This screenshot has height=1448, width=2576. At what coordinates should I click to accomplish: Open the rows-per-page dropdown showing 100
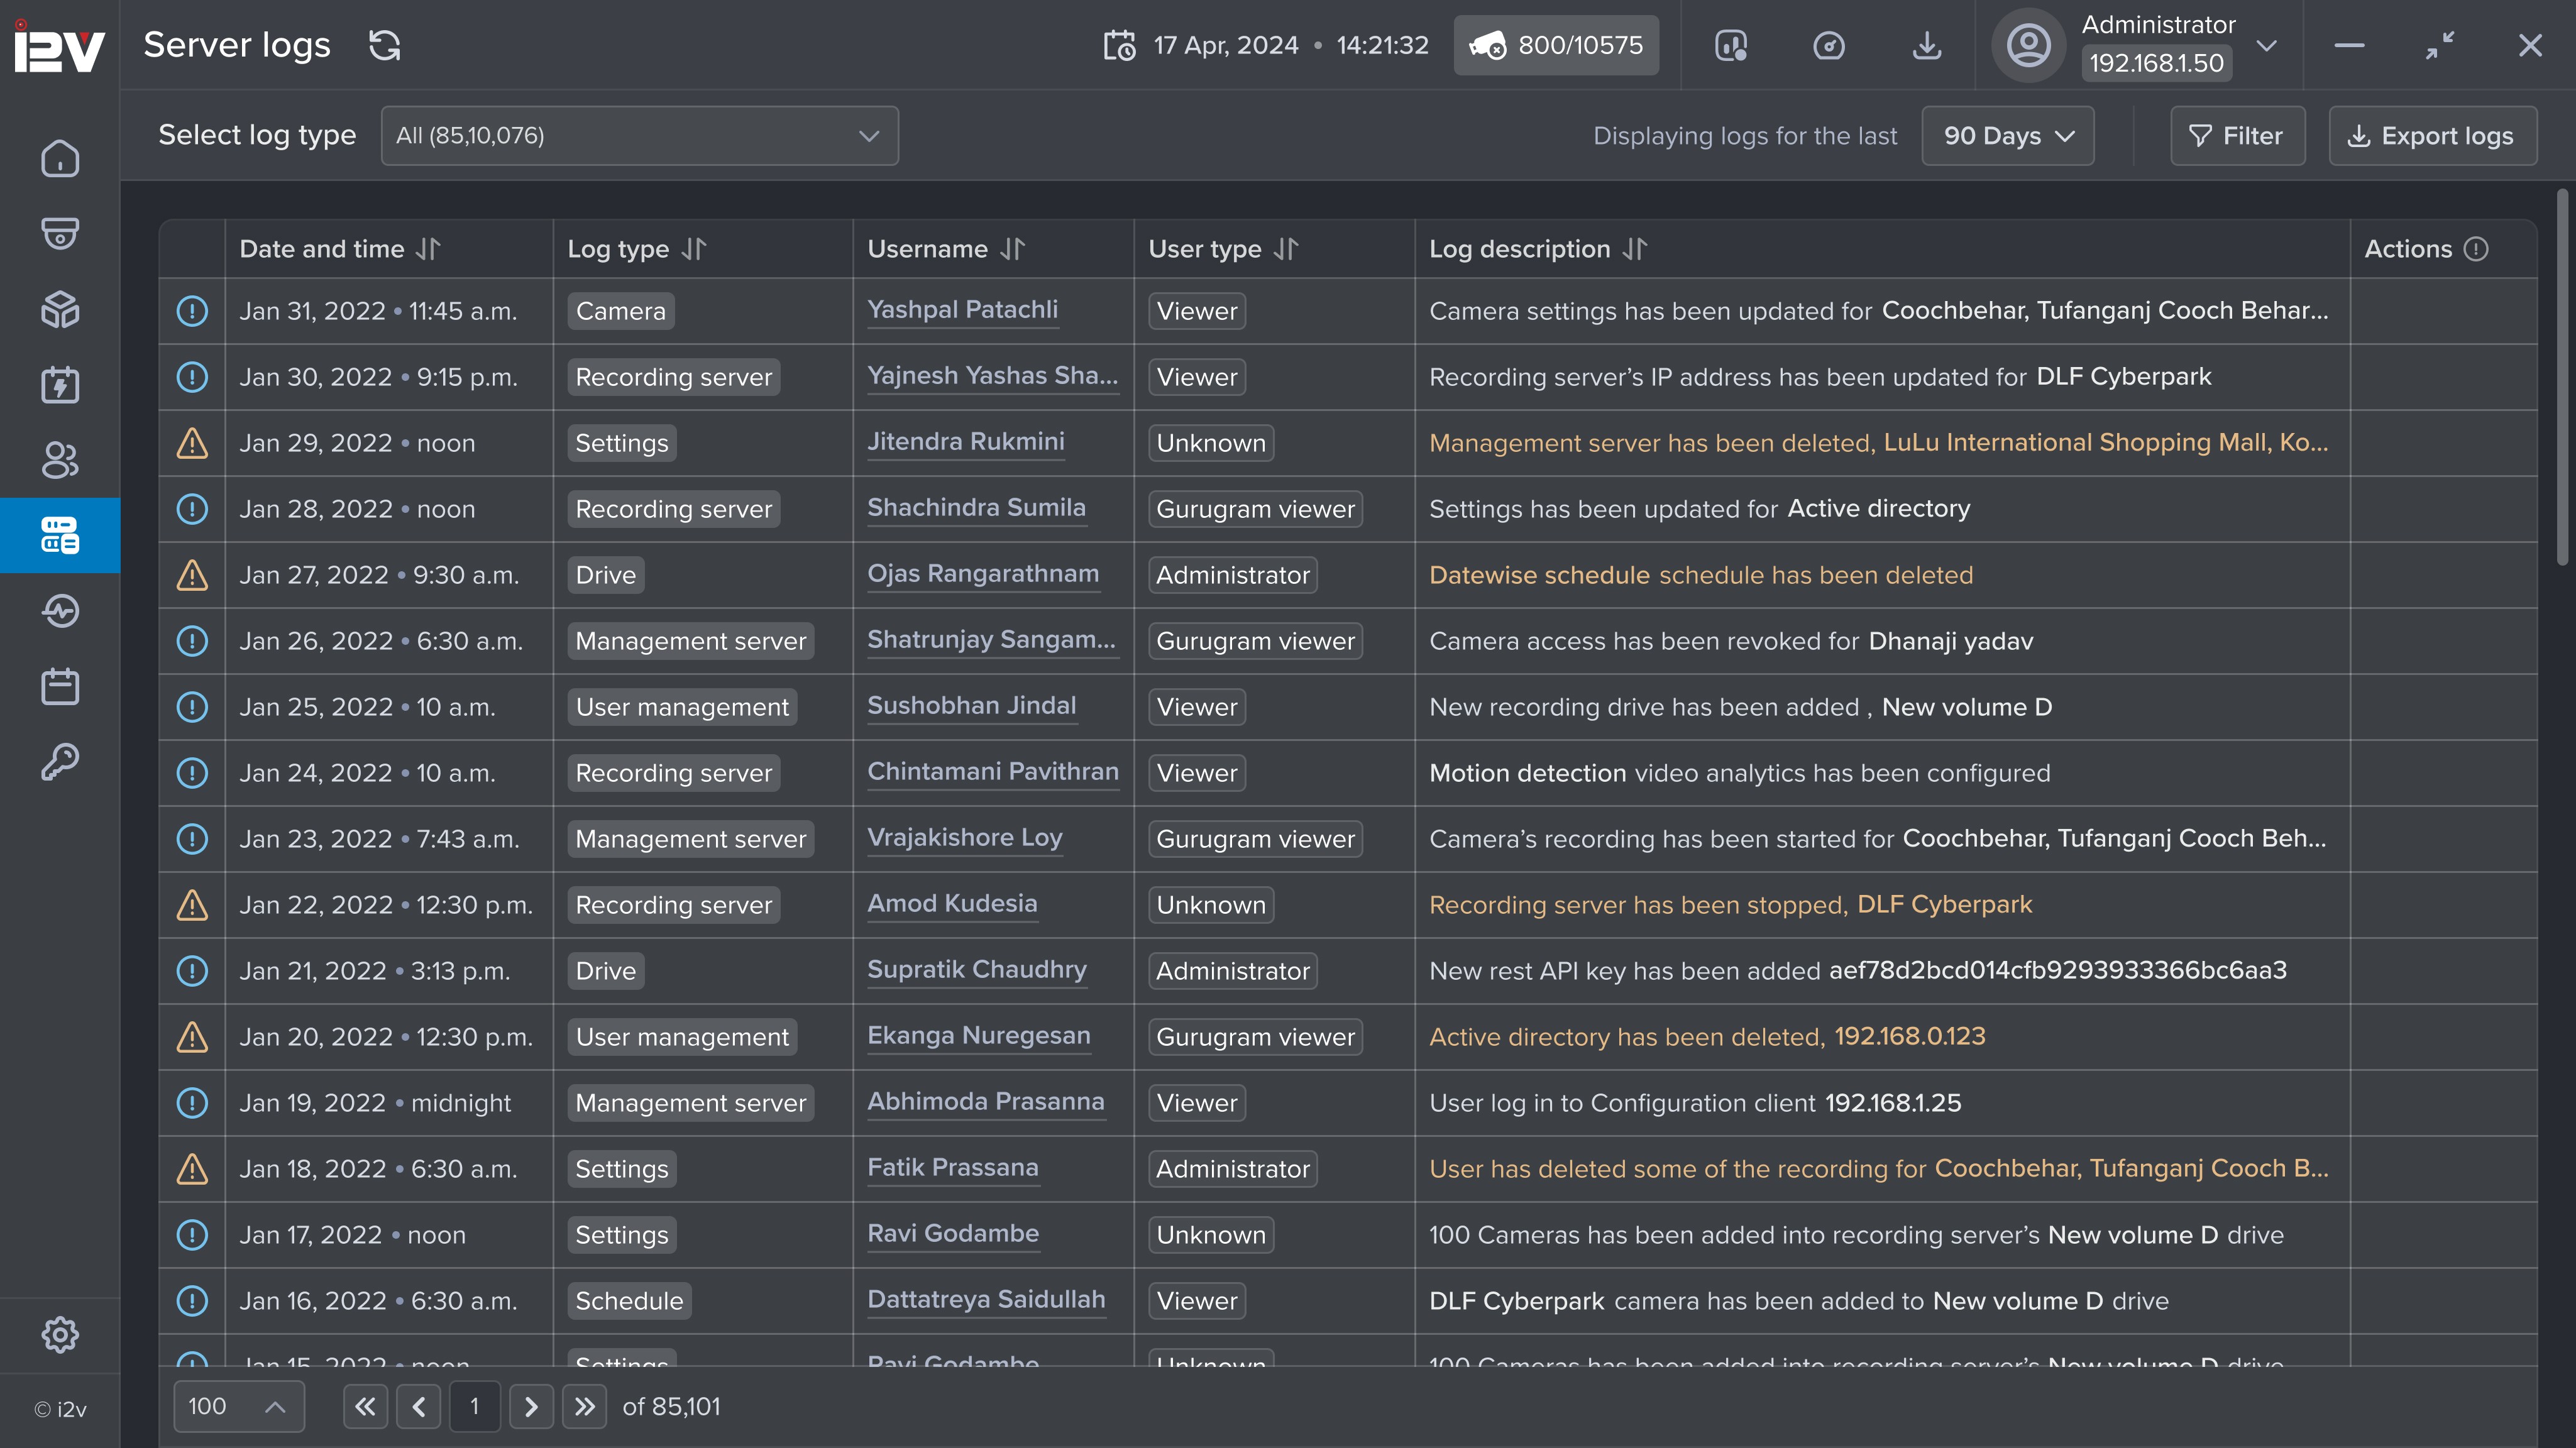click(x=238, y=1406)
